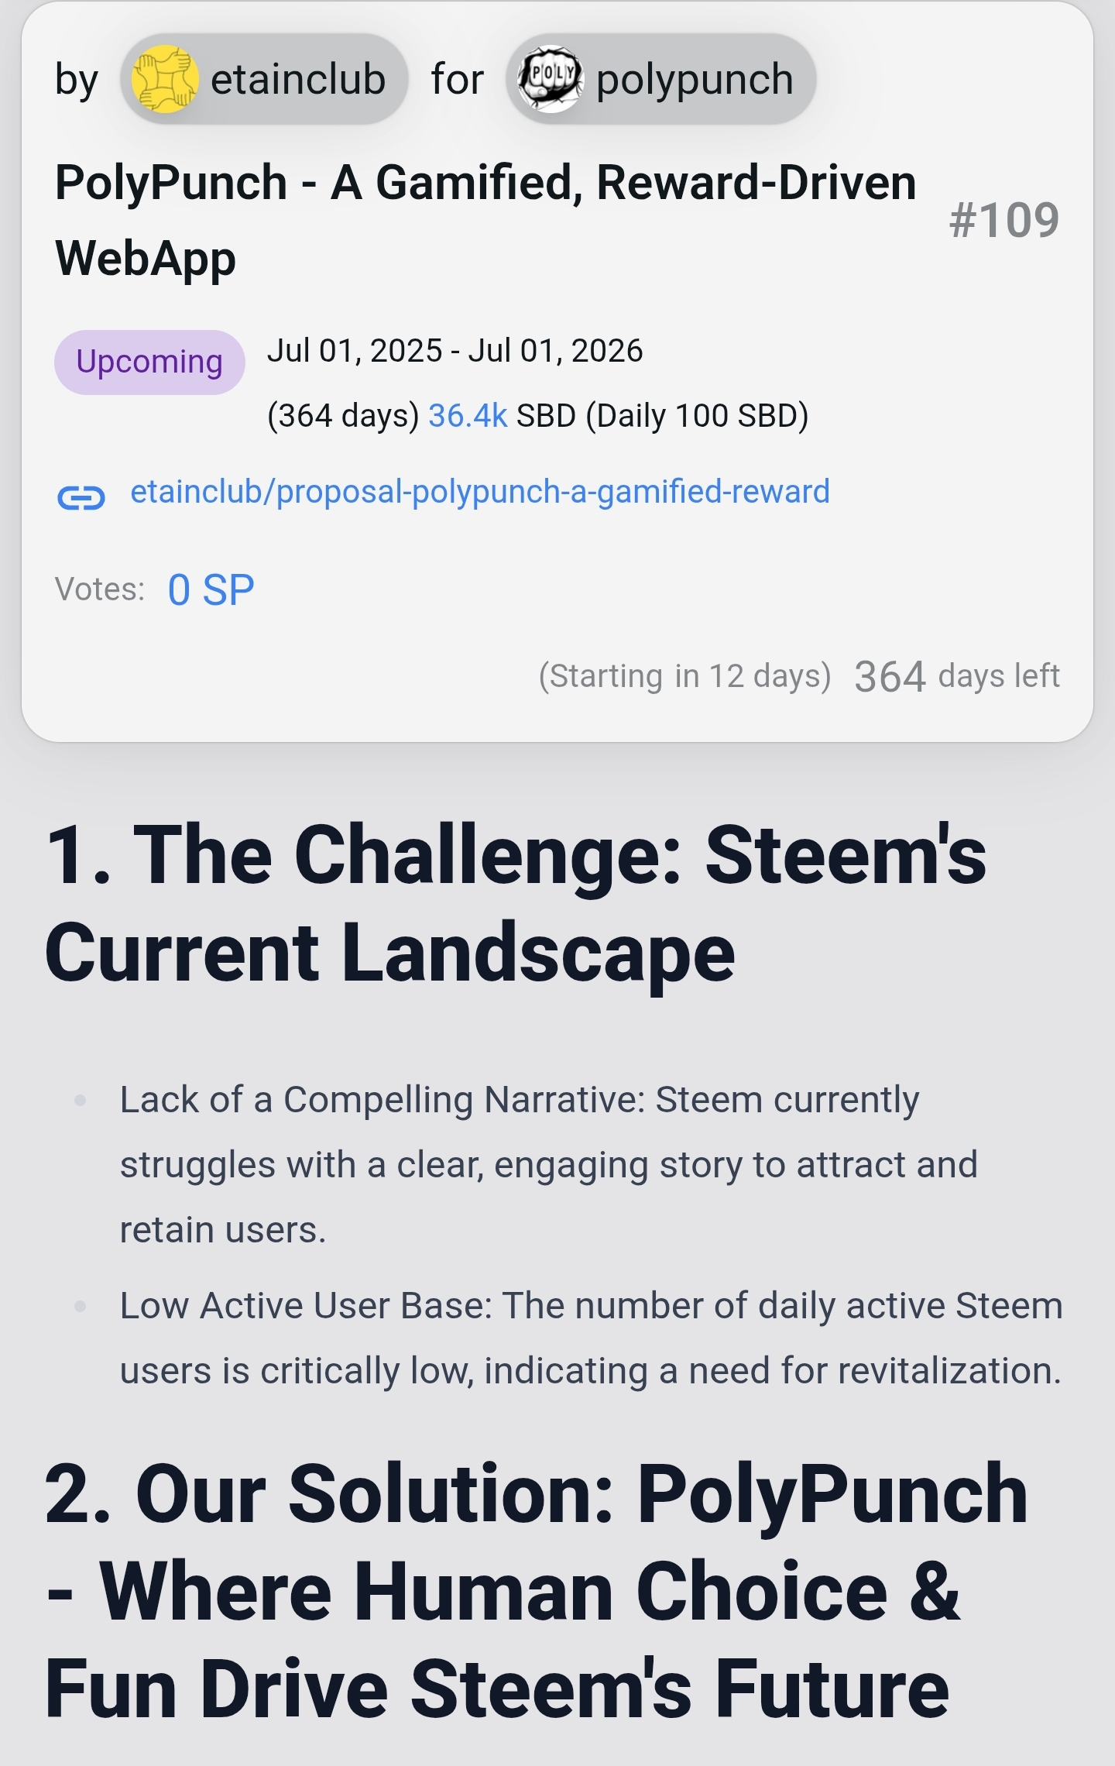This screenshot has height=1766, width=1115.
Task: Click the Upcoming status badge
Action: (149, 362)
